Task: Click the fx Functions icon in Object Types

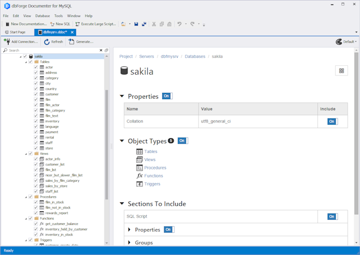Action: tap(139, 176)
